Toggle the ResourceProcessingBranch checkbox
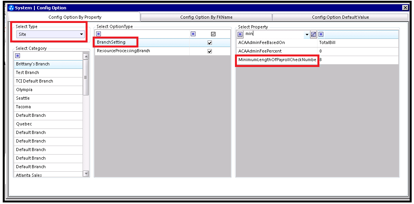 coord(210,51)
